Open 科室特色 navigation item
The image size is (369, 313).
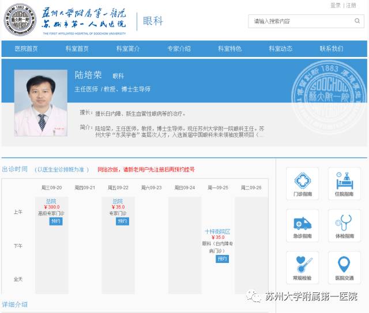click(x=229, y=48)
